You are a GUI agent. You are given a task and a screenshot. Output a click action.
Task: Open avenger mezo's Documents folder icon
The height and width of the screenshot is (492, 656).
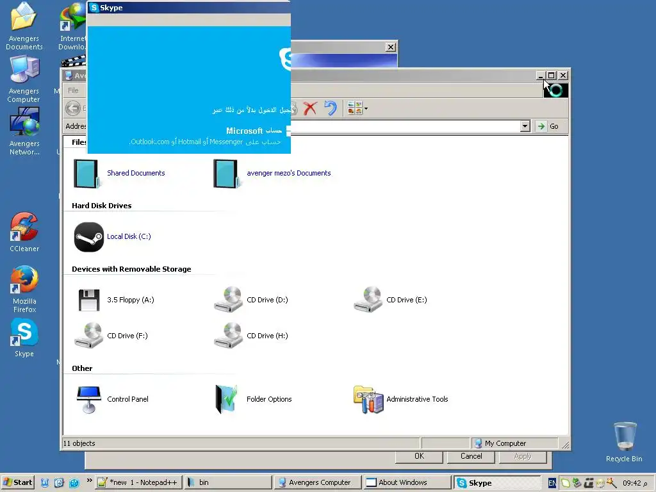(226, 174)
